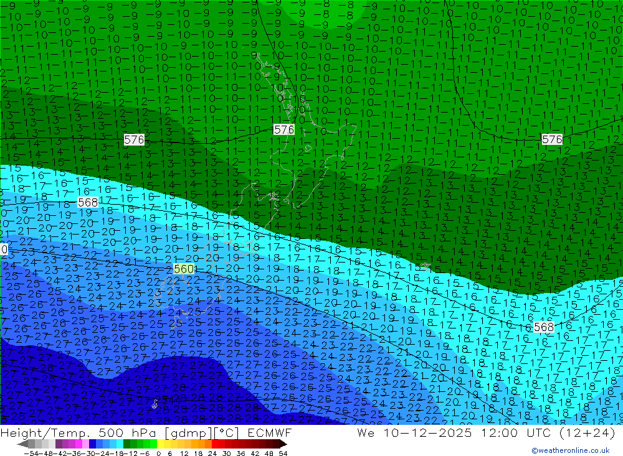Click the -54 value on the legend scale

(29, 452)
